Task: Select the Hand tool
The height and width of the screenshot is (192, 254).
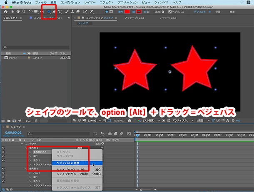Action: [18, 12]
